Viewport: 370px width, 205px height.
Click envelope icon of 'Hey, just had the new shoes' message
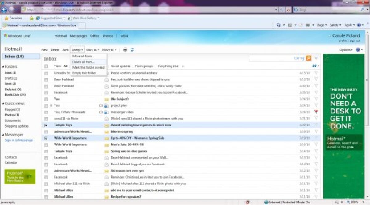pos(107,80)
